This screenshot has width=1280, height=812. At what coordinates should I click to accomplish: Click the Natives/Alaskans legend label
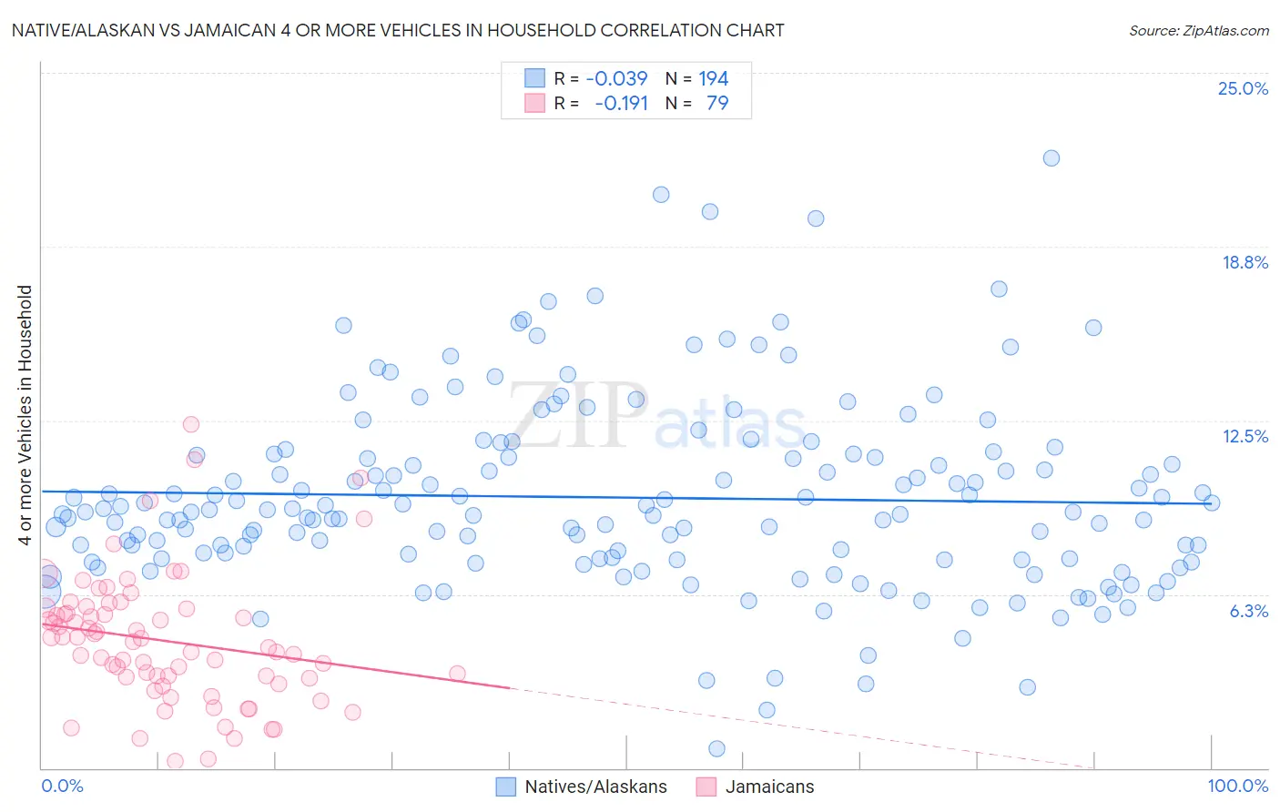click(x=596, y=787)
